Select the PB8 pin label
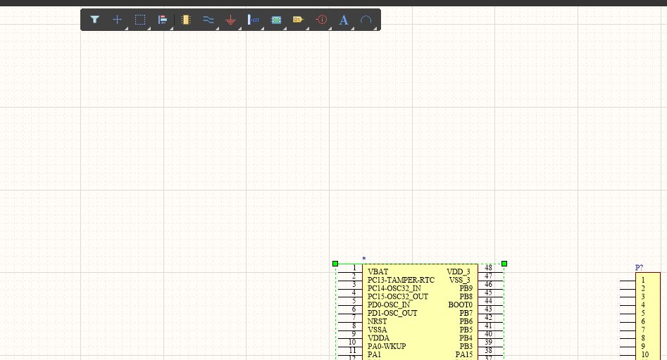This screenshot has height=360, width=667. point(466,297)
